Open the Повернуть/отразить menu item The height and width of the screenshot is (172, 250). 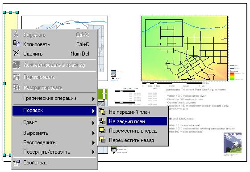click(x=54, y=152)
